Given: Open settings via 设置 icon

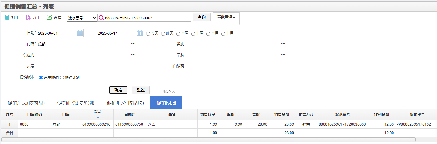Looking at the screenshot, I should (x=49, y=17).
